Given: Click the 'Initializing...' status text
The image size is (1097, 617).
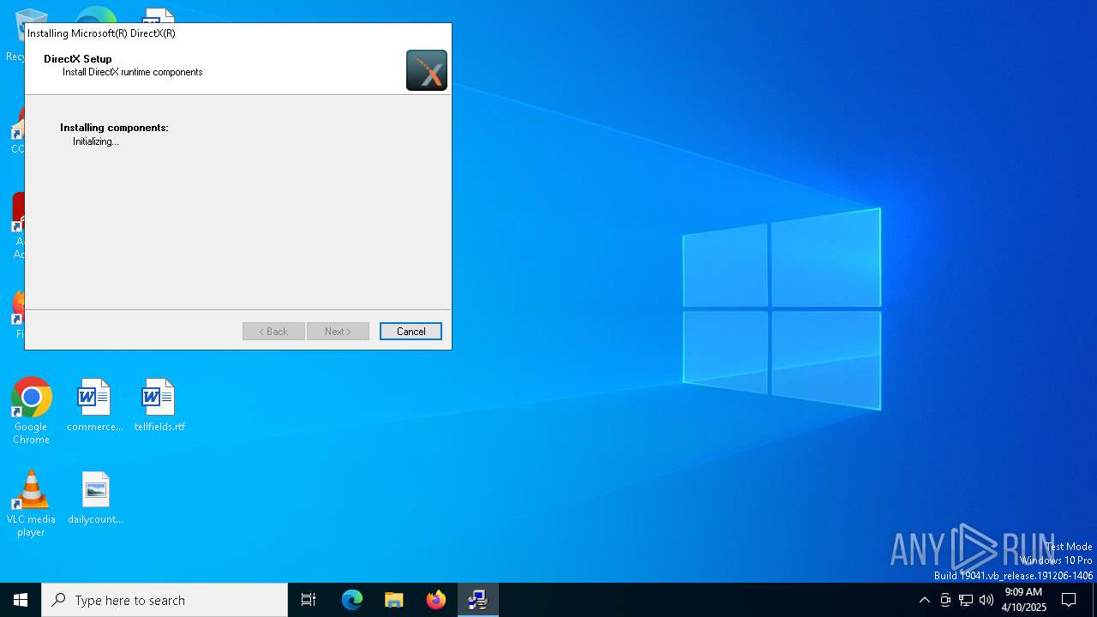Looking at the screenshot, I should (x=96, y=141).
